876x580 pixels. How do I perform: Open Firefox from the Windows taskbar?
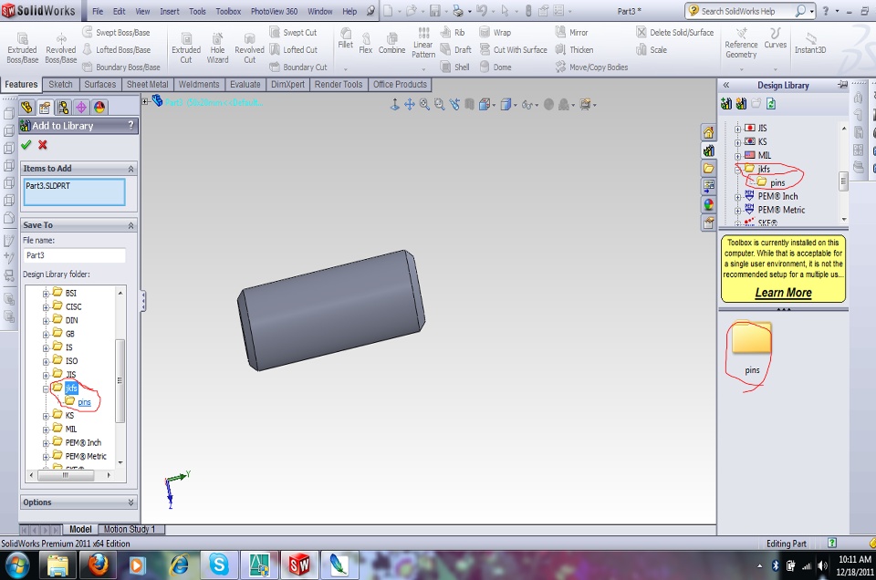point(99,564)
